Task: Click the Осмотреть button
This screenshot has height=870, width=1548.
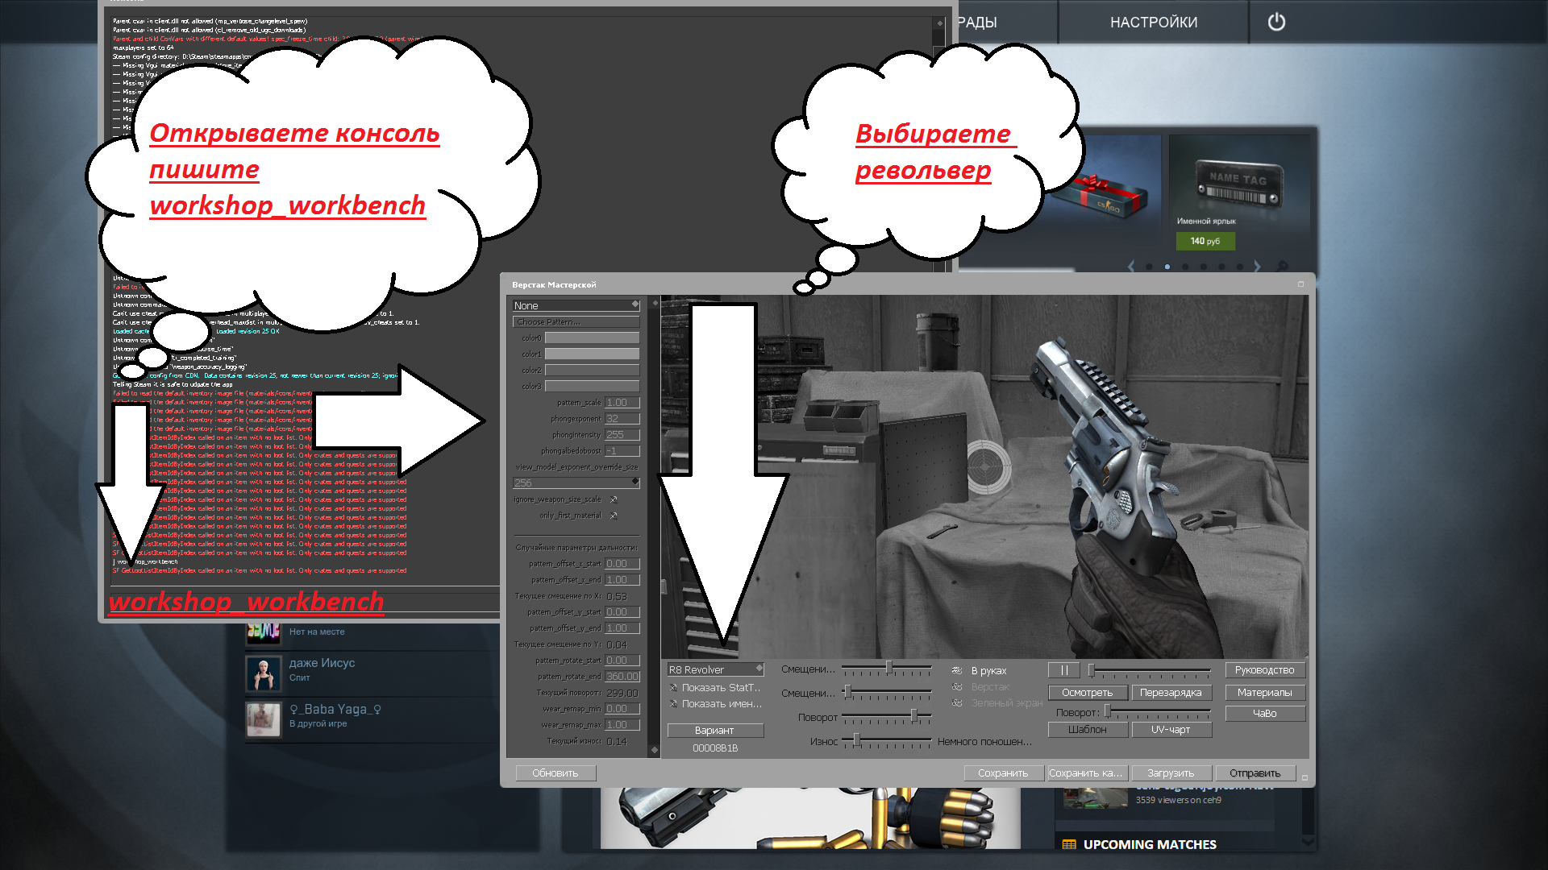Action: pyautogui.click(x=1087, y=693)
